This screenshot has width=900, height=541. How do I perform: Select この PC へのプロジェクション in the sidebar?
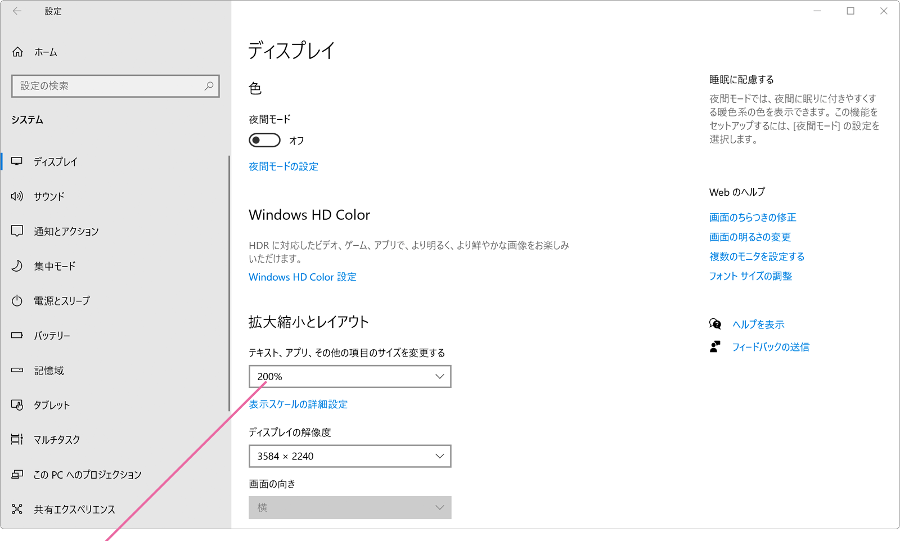pyautogui.click(x=115, y=475)
